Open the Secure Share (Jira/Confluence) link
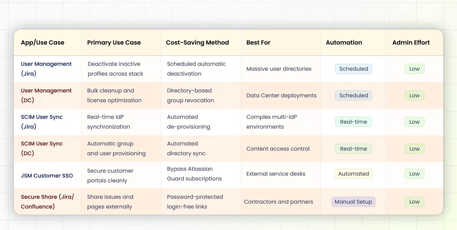Screen dimensions: 457x230 click(x=48, y=202)
